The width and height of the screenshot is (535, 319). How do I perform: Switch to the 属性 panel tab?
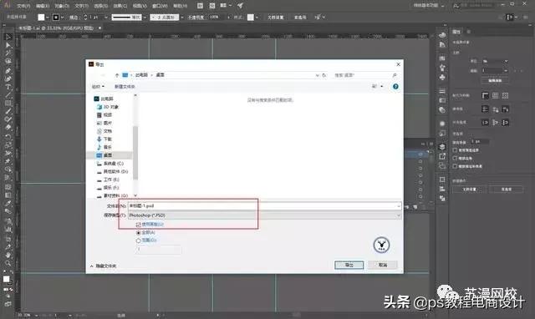[456, 32]
